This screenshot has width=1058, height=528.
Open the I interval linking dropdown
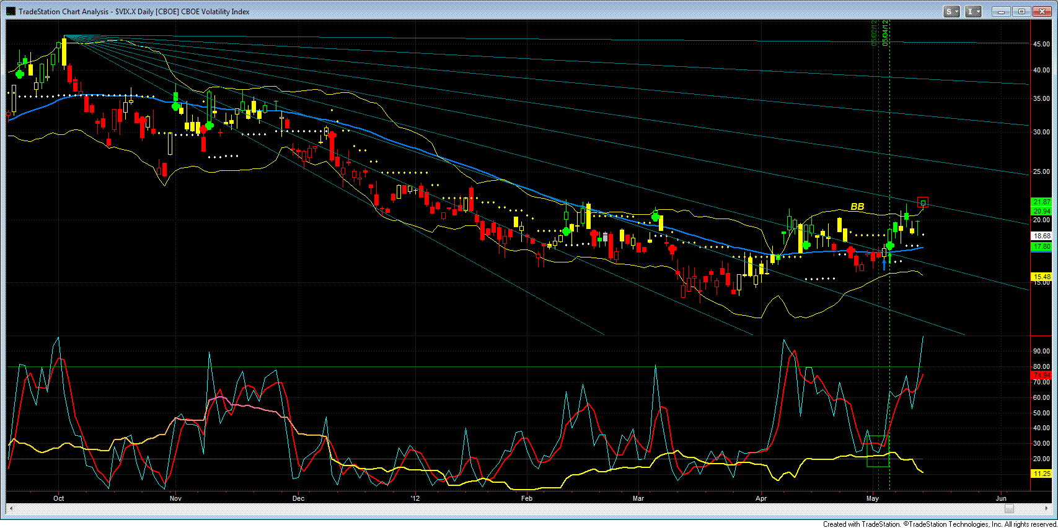point(974,11)
